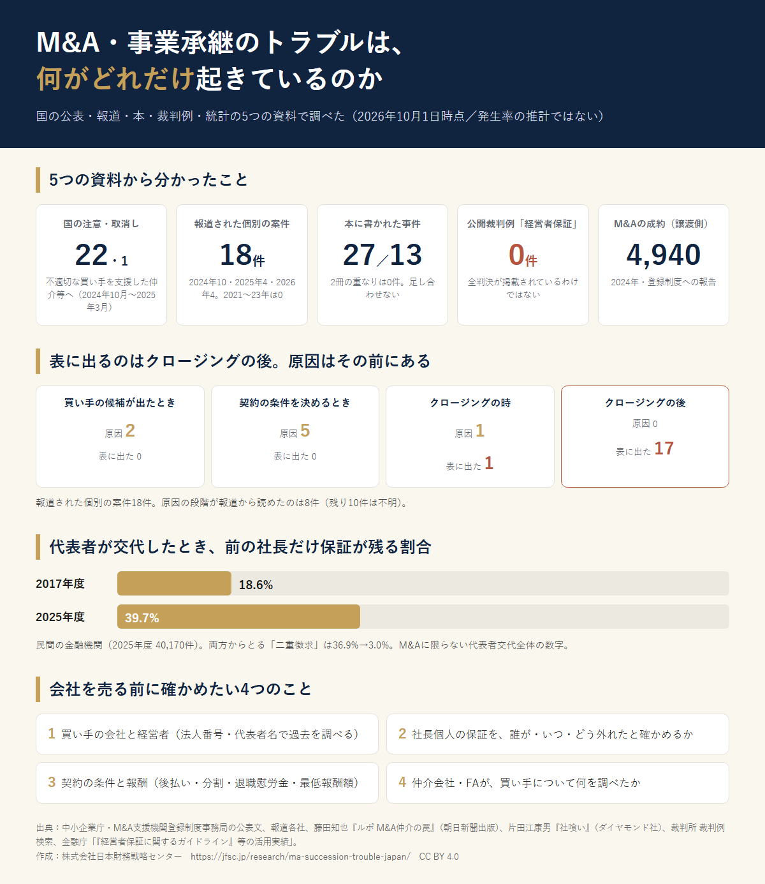
Task: Select checklist item 4 "仲介会社・FAが…"
Action: click(x=558, y=783)
